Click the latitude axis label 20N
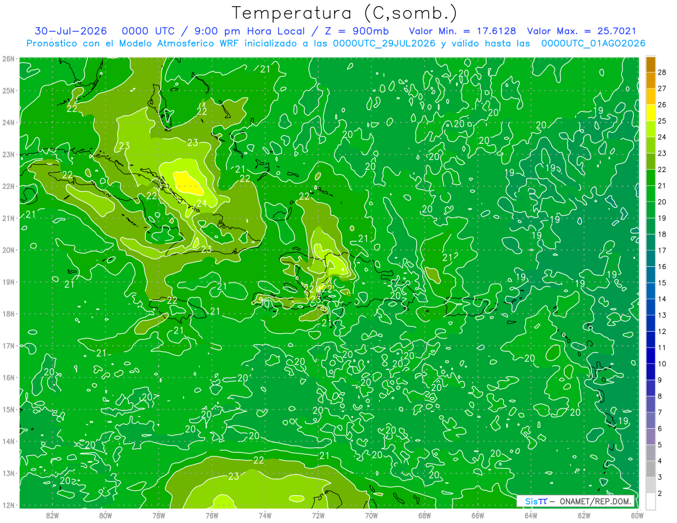The height and width of the screenshot is (523, 677). point(8,250)
